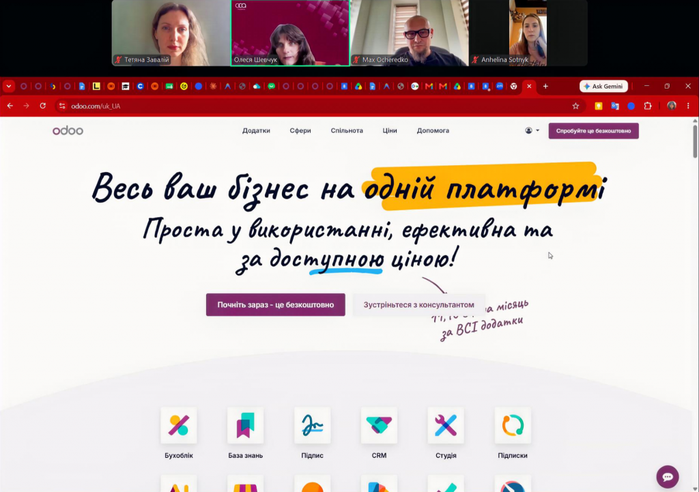Switch to the cloud icon tab
Viewport: 699px width, 492px height.
pyautogui.click(x=257, y=87)
